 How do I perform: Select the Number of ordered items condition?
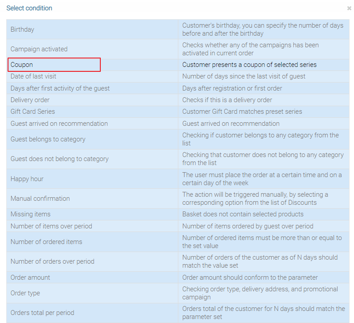coord(46,242)
